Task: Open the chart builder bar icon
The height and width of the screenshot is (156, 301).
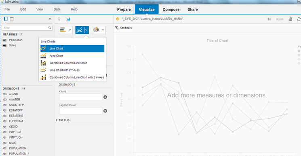Action: tap(68, 19)
